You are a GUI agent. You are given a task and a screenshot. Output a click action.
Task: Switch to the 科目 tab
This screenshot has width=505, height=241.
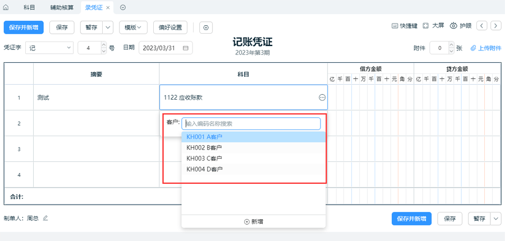pos(29,7)
